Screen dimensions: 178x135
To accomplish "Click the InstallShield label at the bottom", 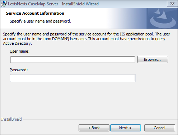I will pos(11,119).
